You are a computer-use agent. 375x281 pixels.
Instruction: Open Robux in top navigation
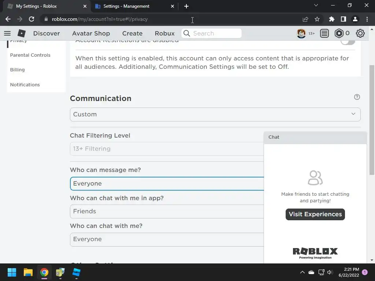click(x=165, y=33)
